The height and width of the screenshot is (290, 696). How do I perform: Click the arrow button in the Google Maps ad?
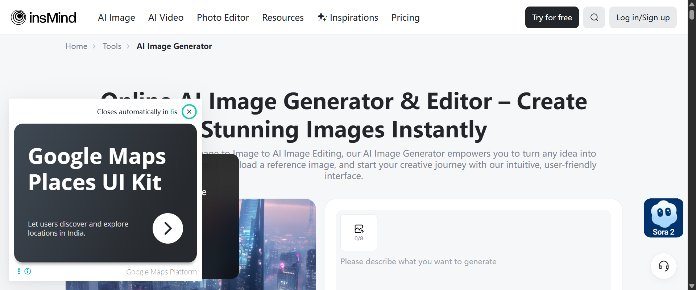(x=168, y=228)
